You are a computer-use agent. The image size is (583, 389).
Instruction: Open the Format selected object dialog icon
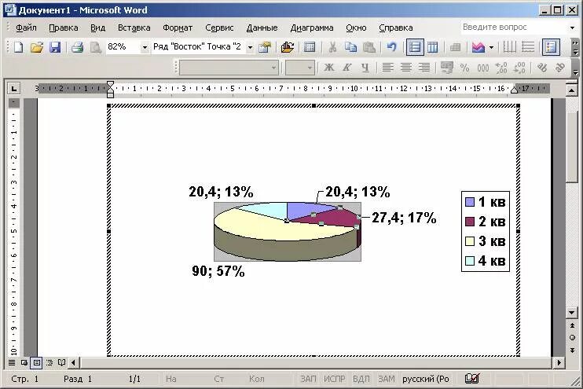(265, 47)
